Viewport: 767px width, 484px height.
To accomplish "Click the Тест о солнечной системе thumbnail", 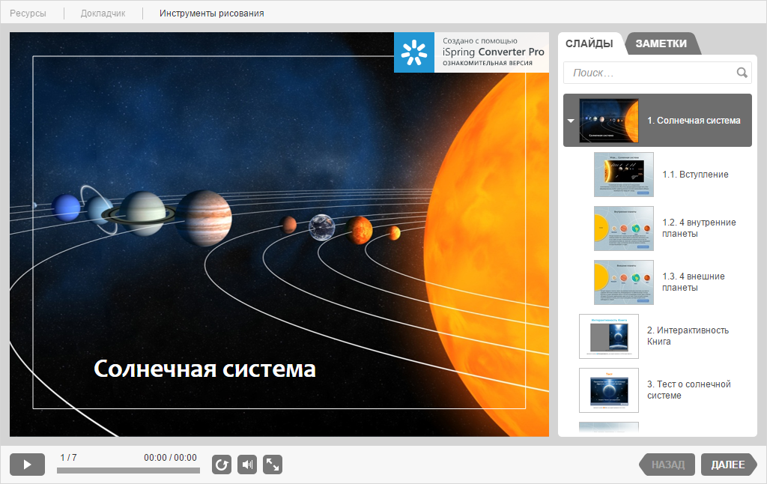I will coord(609,390).
